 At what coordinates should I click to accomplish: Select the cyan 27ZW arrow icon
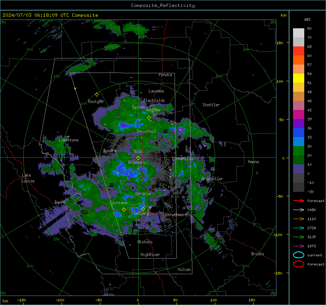[298, 228]
